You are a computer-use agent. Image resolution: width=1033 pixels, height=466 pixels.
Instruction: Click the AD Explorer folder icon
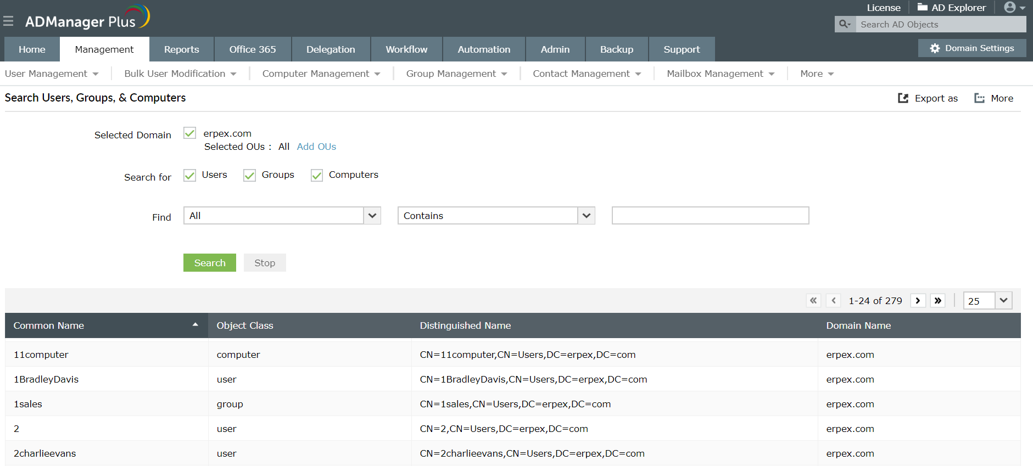click(x=922, y=7)
